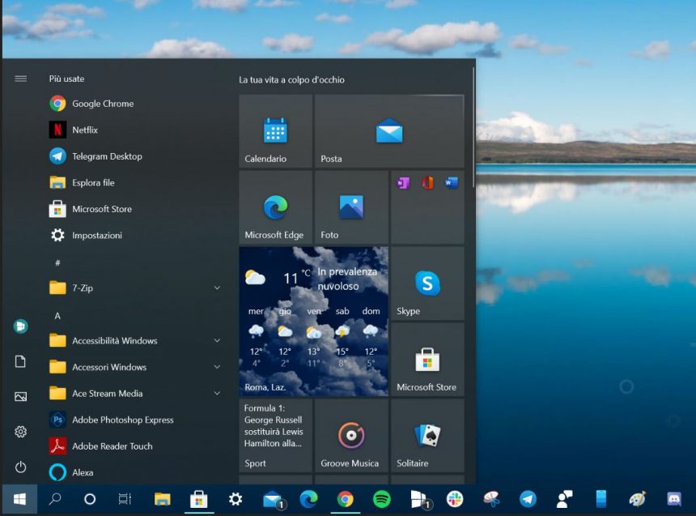Open the Feedback Hub taskbar icon
Image resolution: width=696 pixels, height=516 pixels.
pos(564,499)
